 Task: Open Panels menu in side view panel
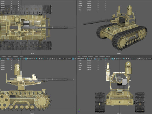(x=108, y=57)
